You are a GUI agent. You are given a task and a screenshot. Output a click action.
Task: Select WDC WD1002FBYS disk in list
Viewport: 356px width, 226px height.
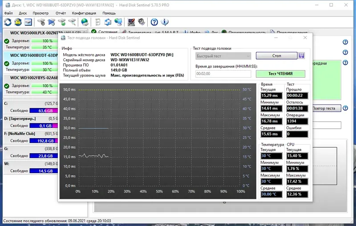[x=34, y=78]
